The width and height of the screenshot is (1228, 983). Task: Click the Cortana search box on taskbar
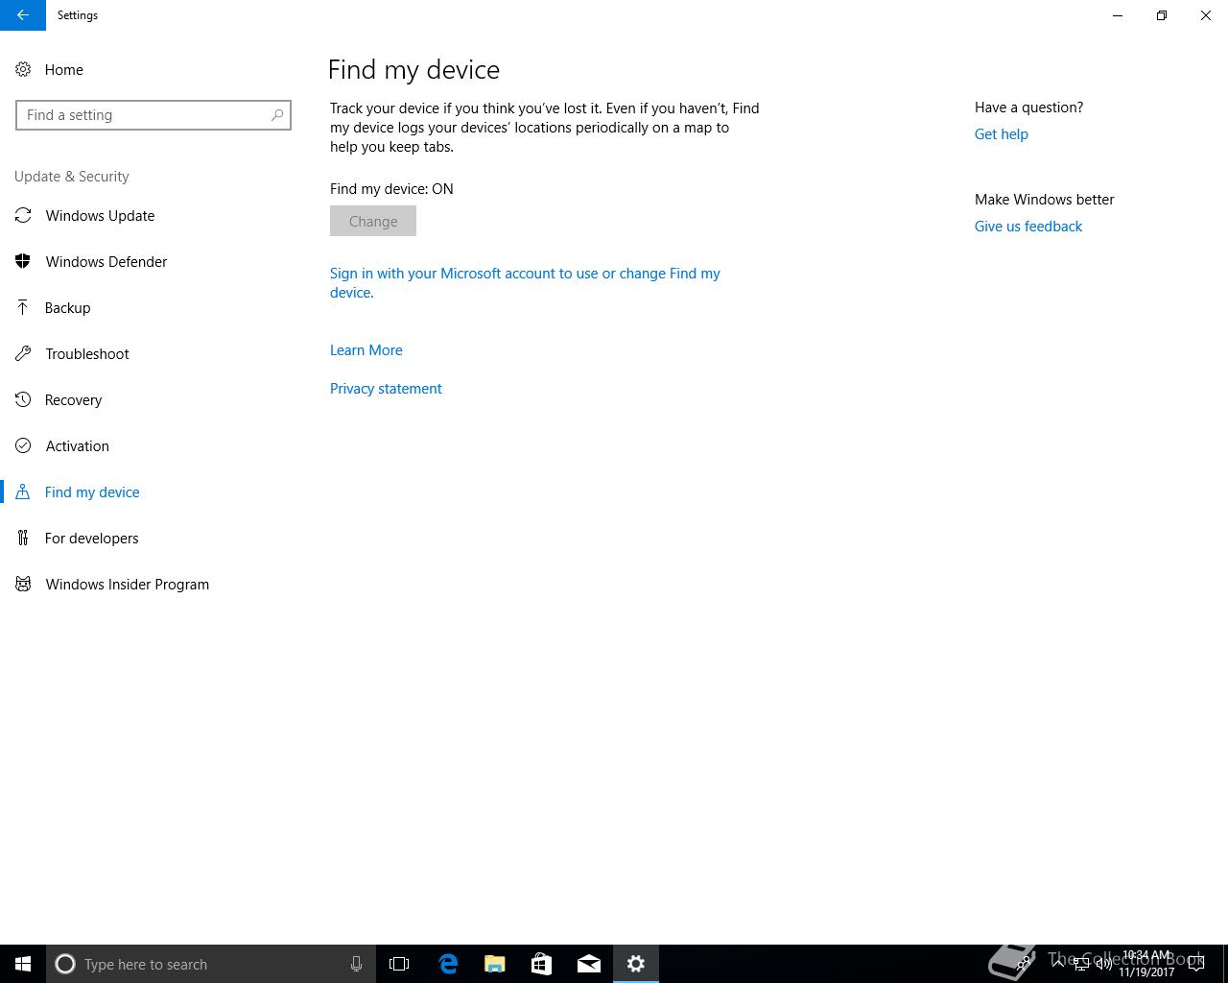pos(211,964)
